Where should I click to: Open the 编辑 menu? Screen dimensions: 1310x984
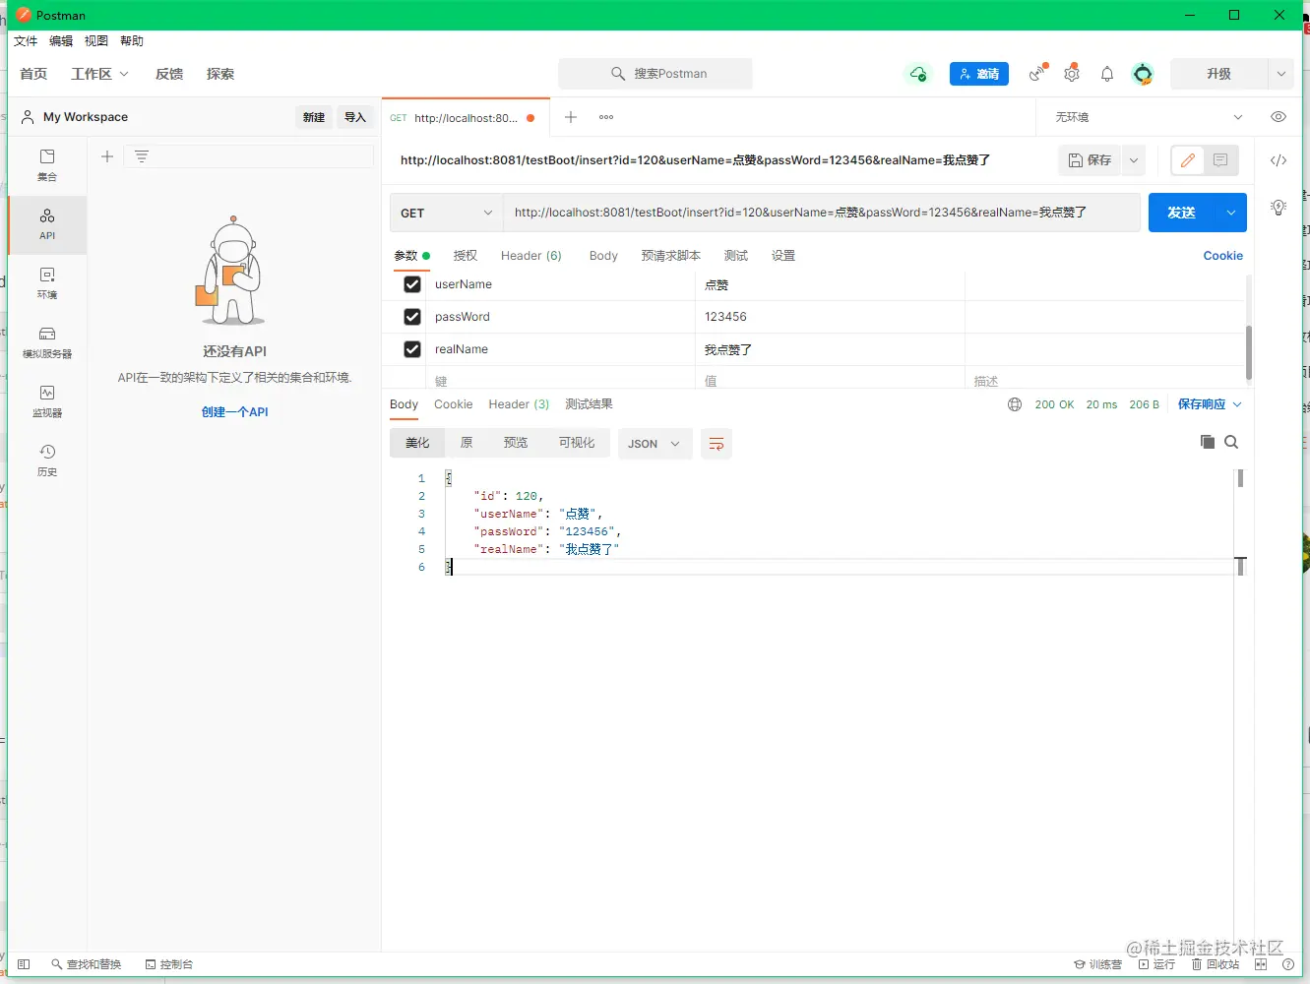(x=61, y=41)
